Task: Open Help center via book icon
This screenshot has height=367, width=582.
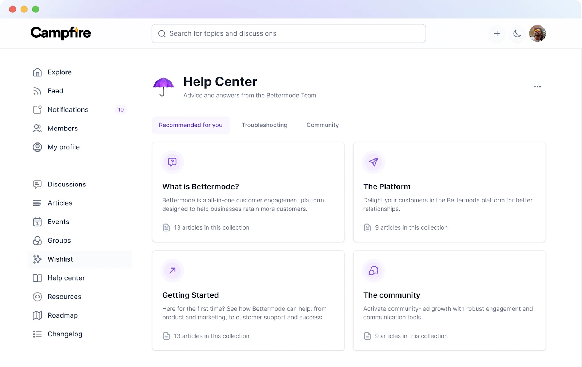Action: point(37,278)
